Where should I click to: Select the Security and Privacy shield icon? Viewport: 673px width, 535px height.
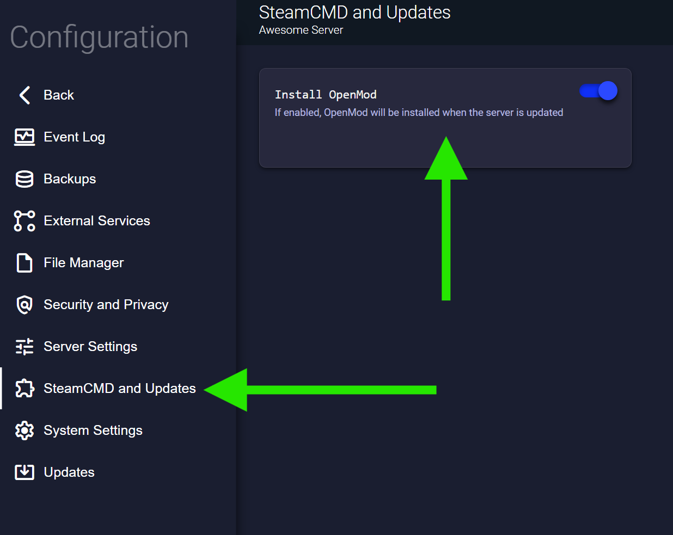click(x=25, y=305)
